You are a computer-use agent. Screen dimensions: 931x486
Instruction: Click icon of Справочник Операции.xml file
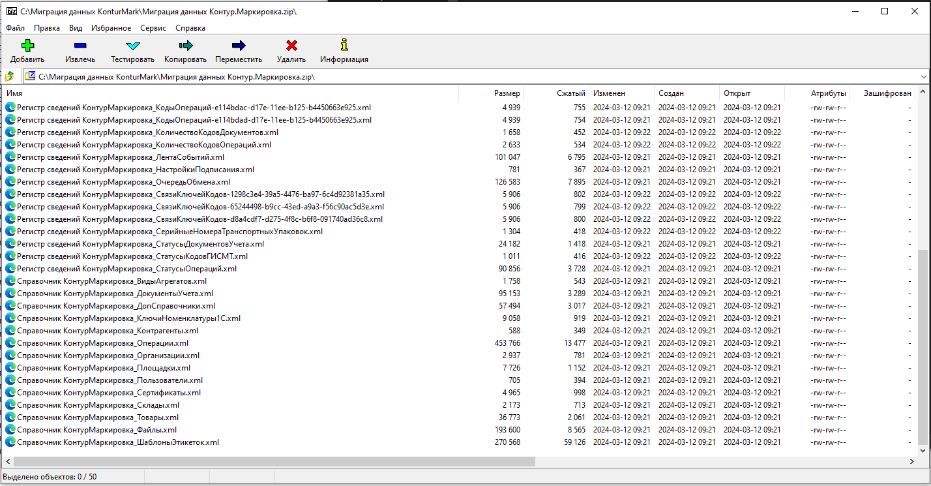(10, 343)
